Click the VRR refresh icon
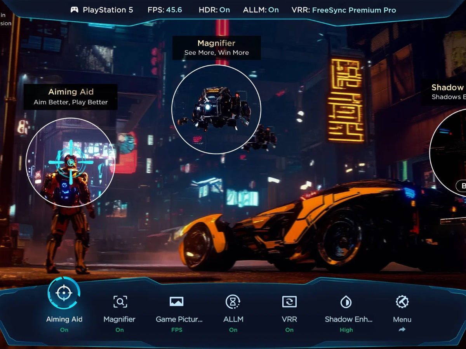 [x=289, y=301]
